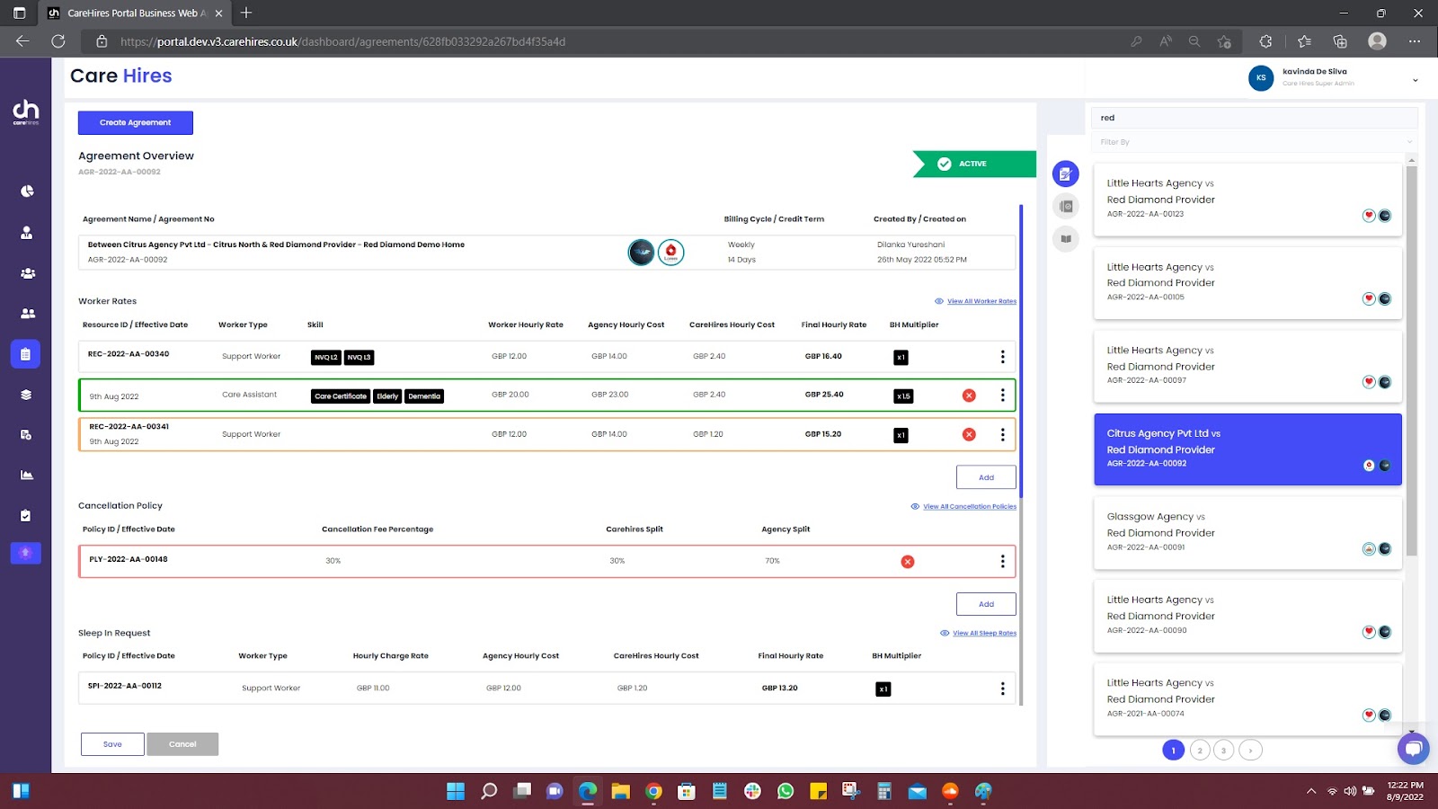Select Citrus Agency AGR-2022-AA-00092 card

coord(1247,449)
